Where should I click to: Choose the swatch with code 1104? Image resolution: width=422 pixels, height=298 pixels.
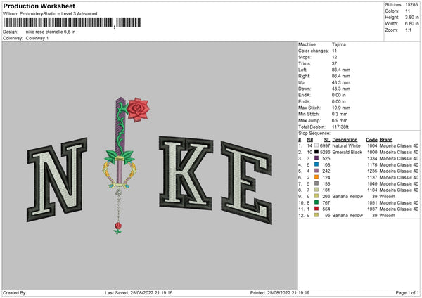click(x=316, y=190)
